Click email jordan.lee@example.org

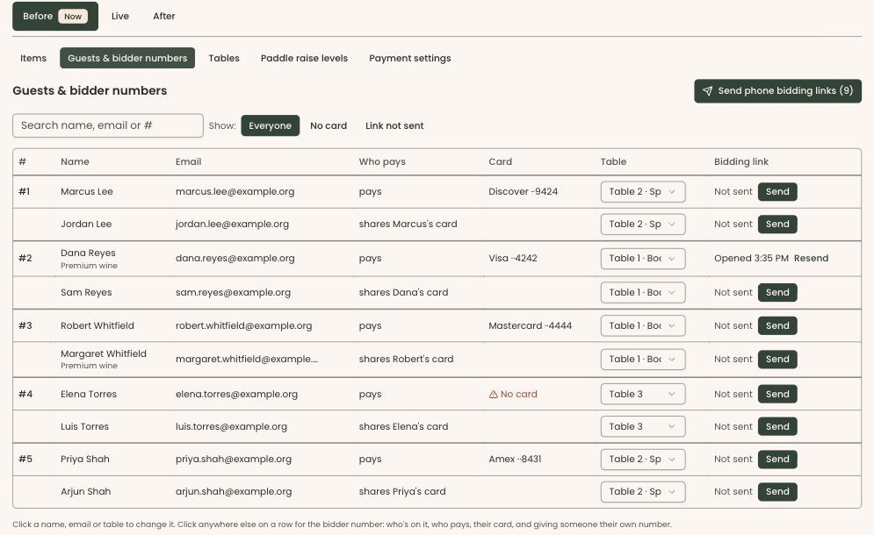[x=233, y=225]
